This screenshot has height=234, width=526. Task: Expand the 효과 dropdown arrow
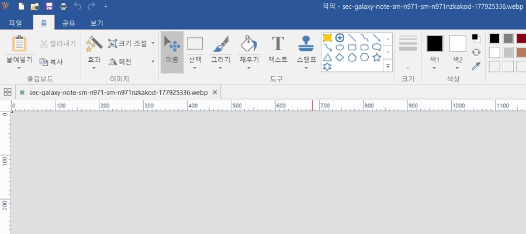94,68
